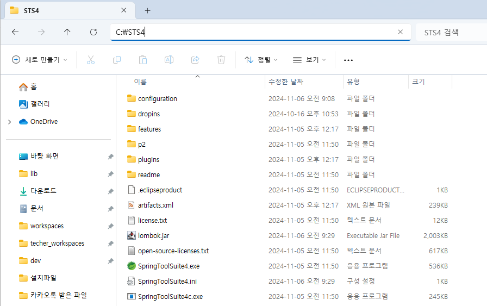Click the Delete trash icon
The width and height of the screenshot is (487, 306).
(221, 60)
